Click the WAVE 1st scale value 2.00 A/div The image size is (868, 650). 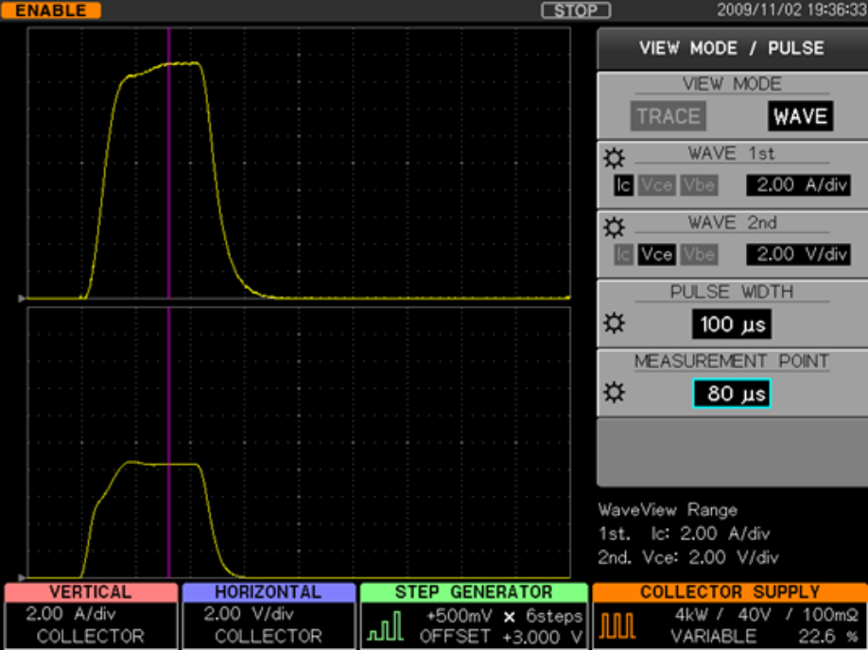tap(799, 185)
